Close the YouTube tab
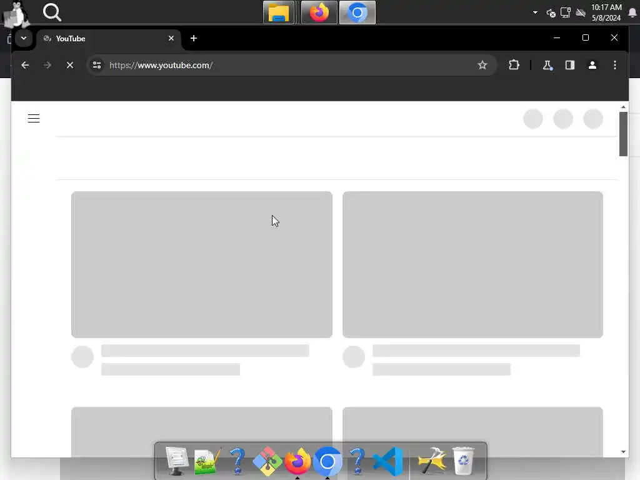Viewport: 640px width, 480px height. pos(171,38)
